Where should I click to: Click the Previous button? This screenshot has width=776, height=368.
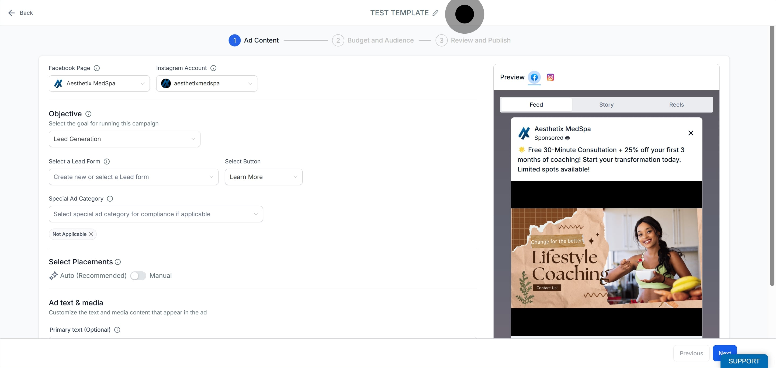point(691,353)
